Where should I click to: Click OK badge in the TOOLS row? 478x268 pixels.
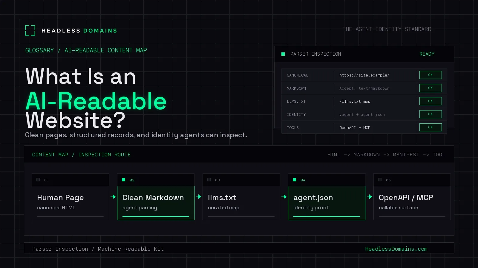430,127
